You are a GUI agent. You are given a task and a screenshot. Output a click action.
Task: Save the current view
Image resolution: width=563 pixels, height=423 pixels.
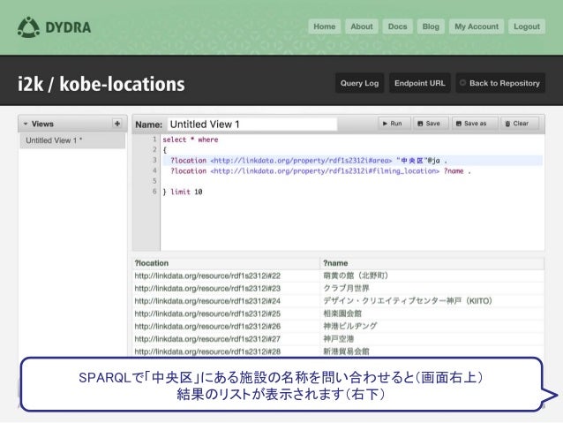(429, 124)
